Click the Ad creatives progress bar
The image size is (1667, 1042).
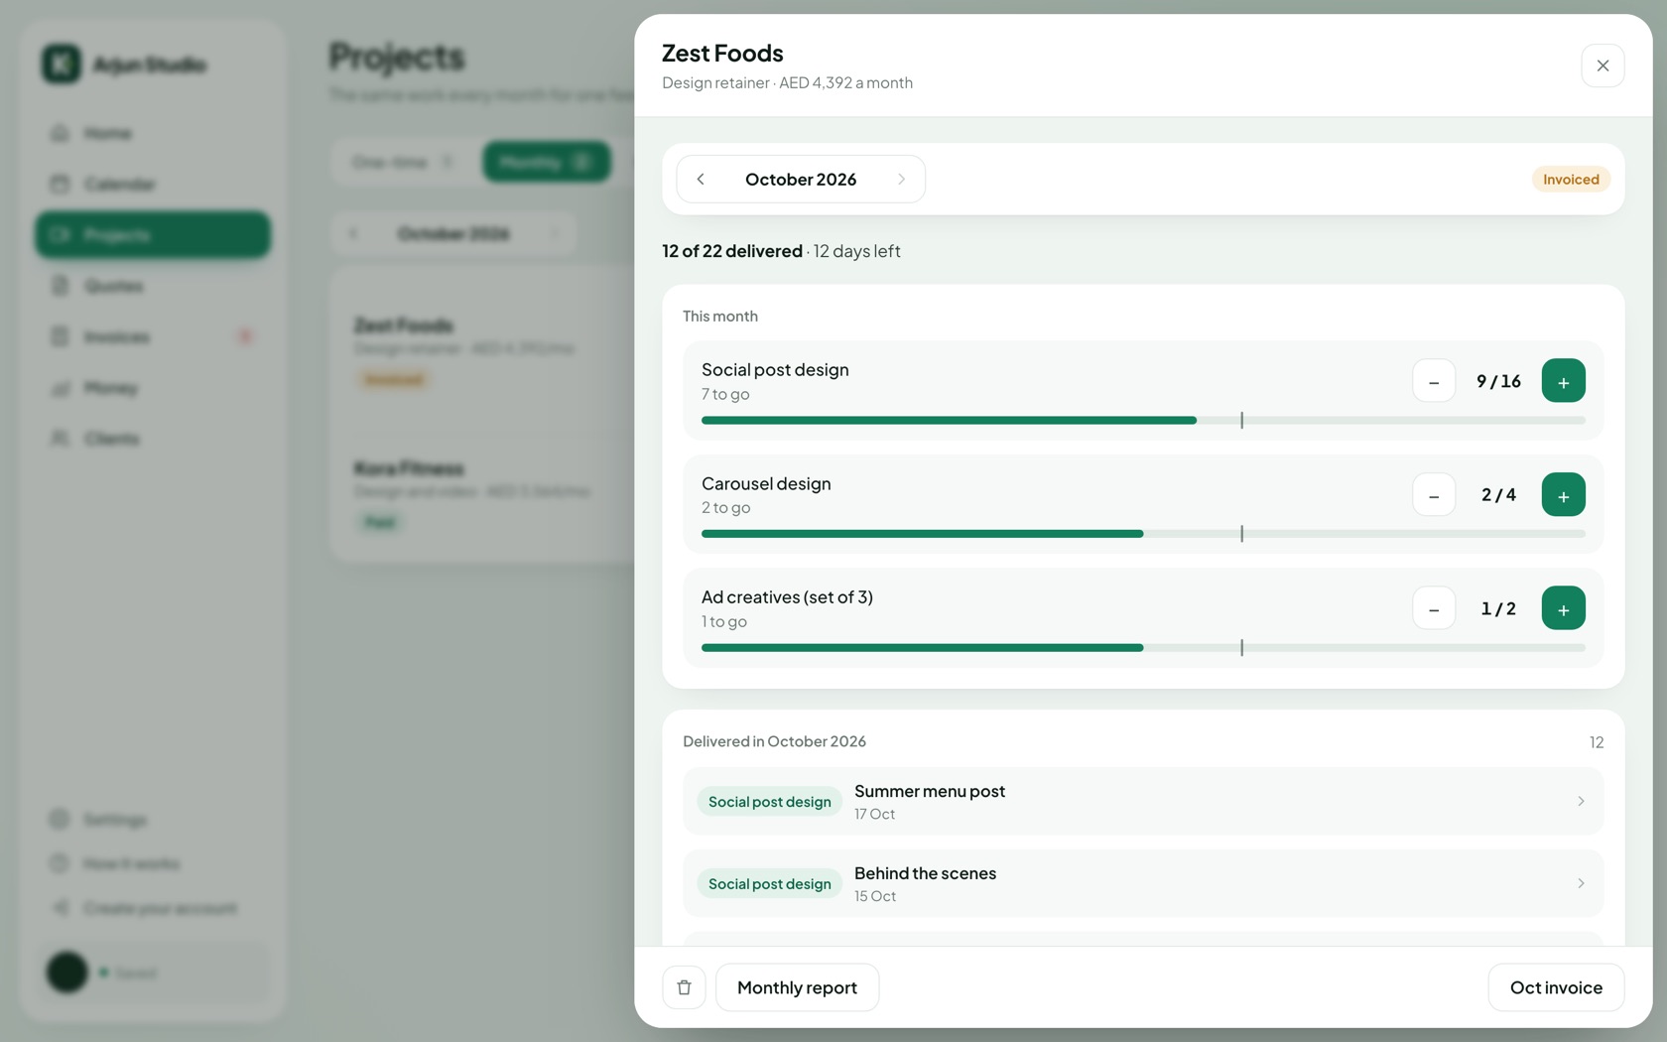tap(1143, 648)
